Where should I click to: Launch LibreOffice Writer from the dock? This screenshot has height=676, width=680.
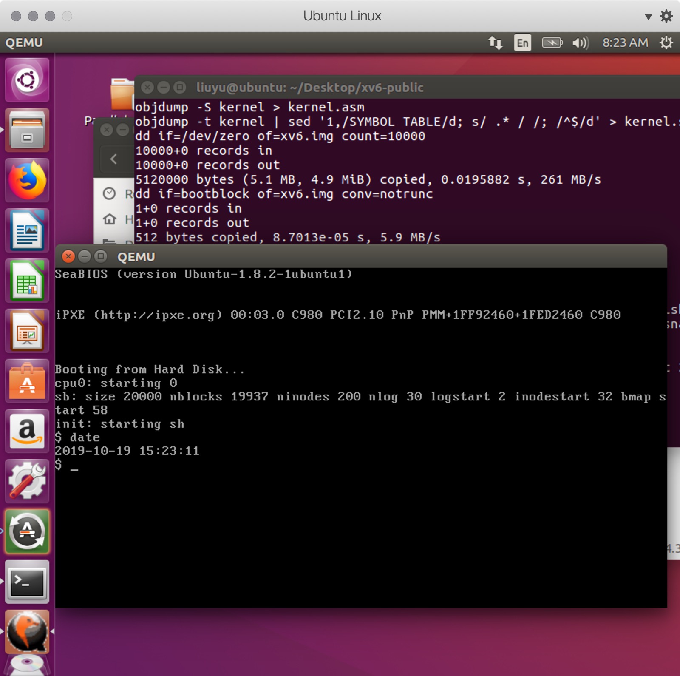click(27, 231)
